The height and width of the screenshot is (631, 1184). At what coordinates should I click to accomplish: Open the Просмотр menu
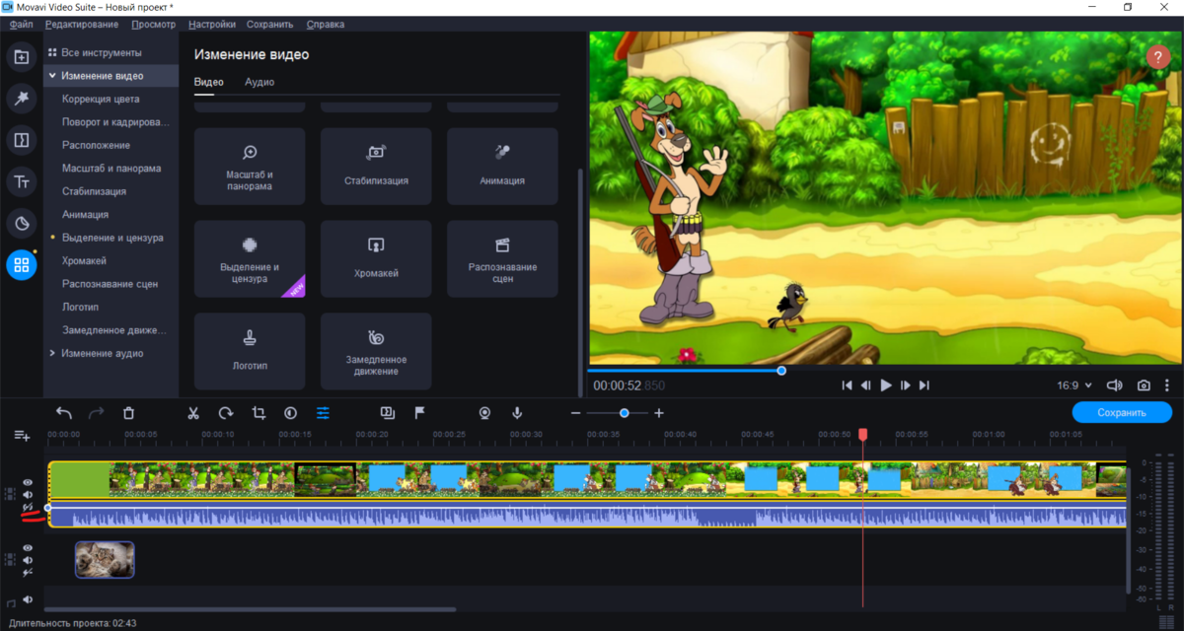(153, 24)
